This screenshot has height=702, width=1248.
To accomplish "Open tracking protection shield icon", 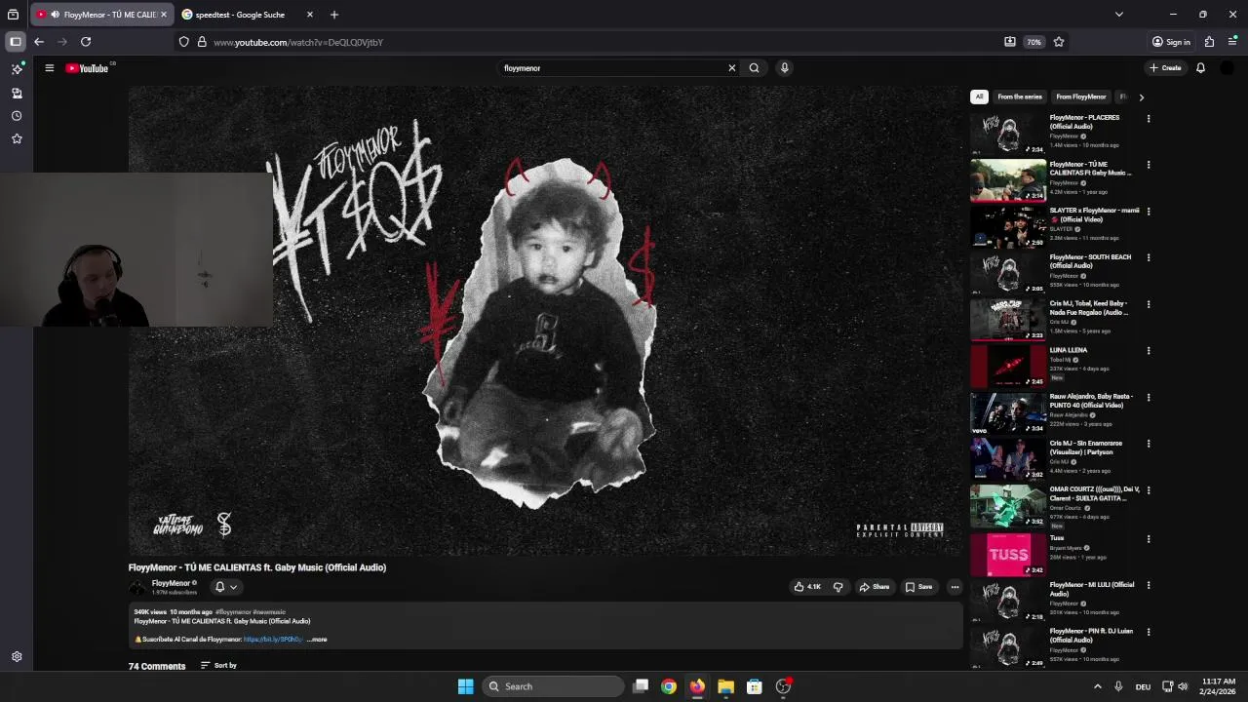I will coord(183,42).
